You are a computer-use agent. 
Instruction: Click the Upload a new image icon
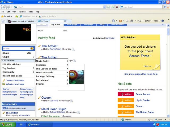tap(4, 84)
